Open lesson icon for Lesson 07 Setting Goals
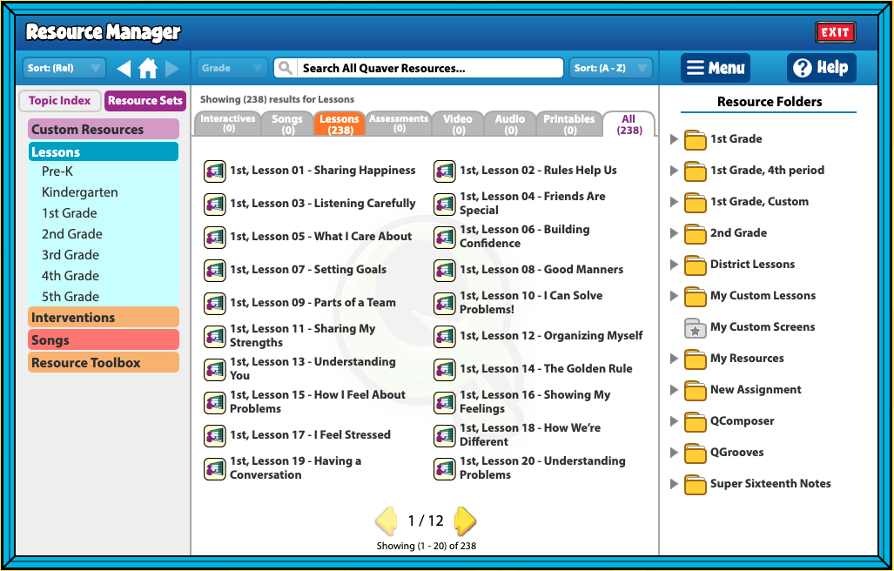 [x=214, y=270]
